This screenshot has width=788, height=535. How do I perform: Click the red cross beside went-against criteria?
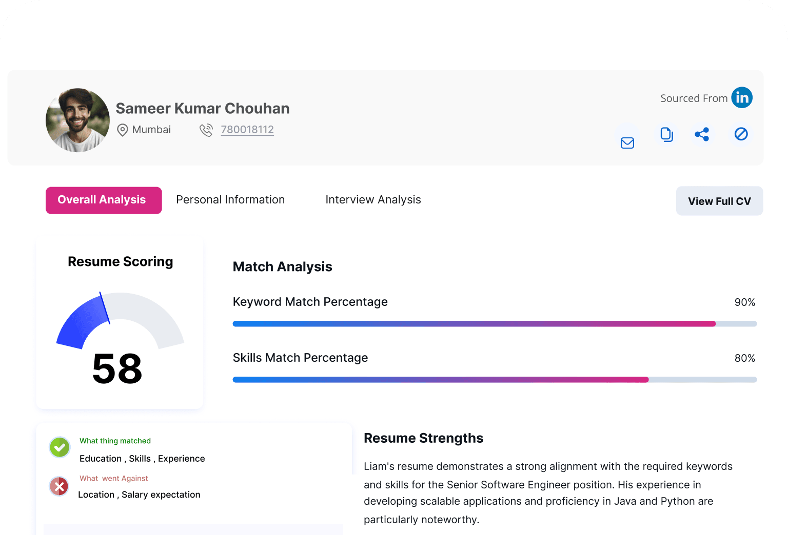point(59,486)
